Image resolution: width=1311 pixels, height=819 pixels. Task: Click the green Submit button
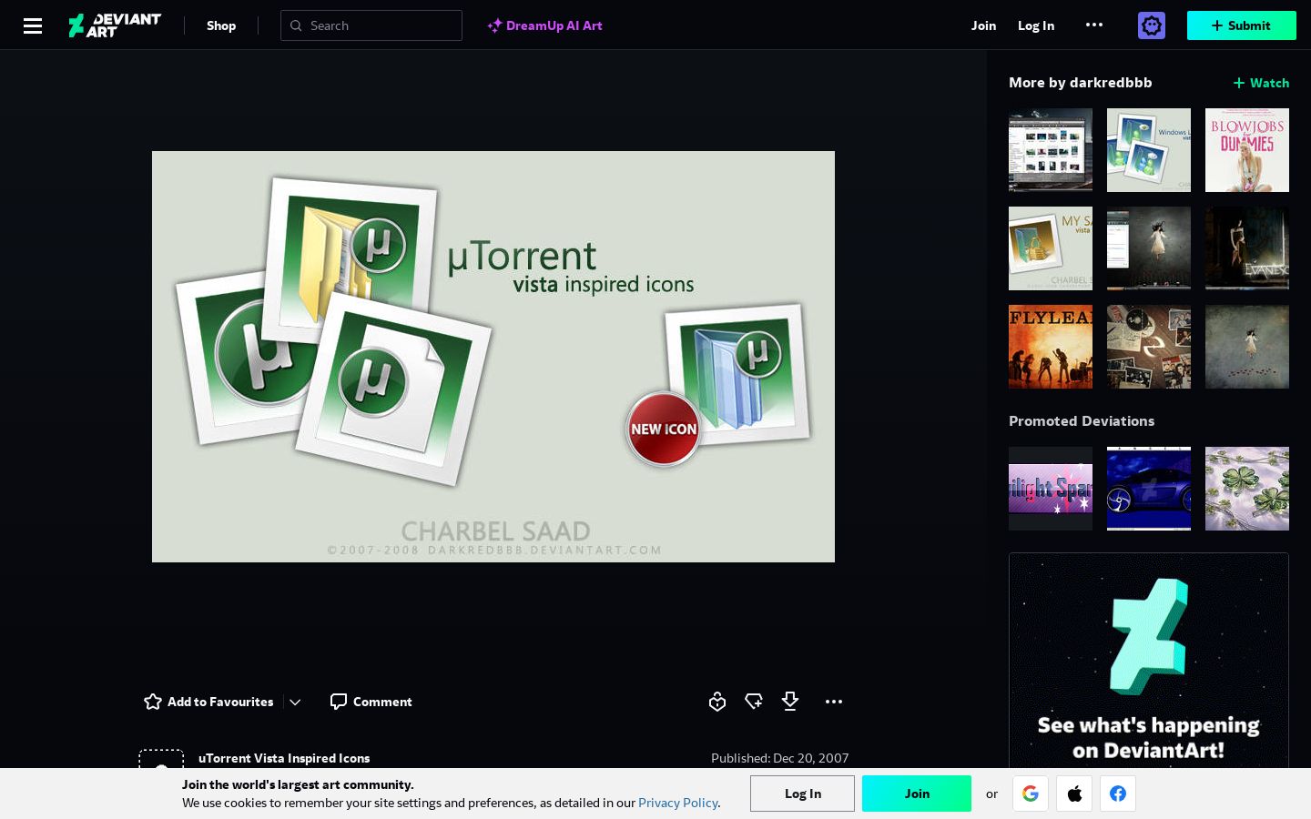coord(1242,25)
